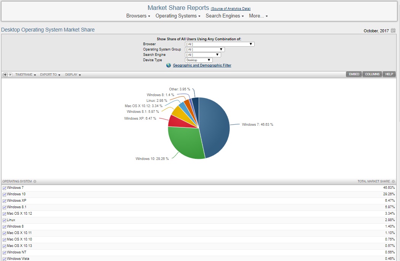Open the Operating Systems navigation menu
Viewport: 400px width, 261px height.
click(x=178, y=16)
